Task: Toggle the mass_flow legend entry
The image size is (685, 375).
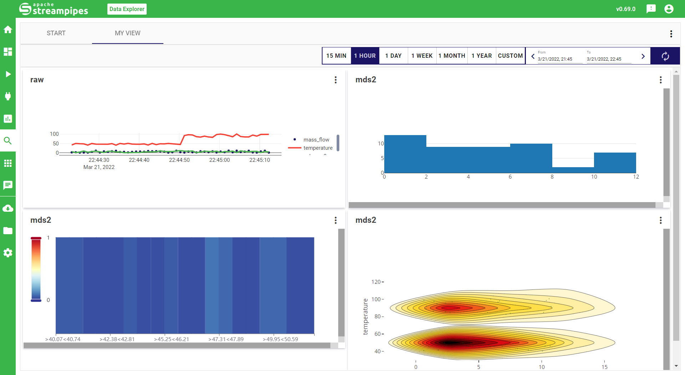Action: 316,140
